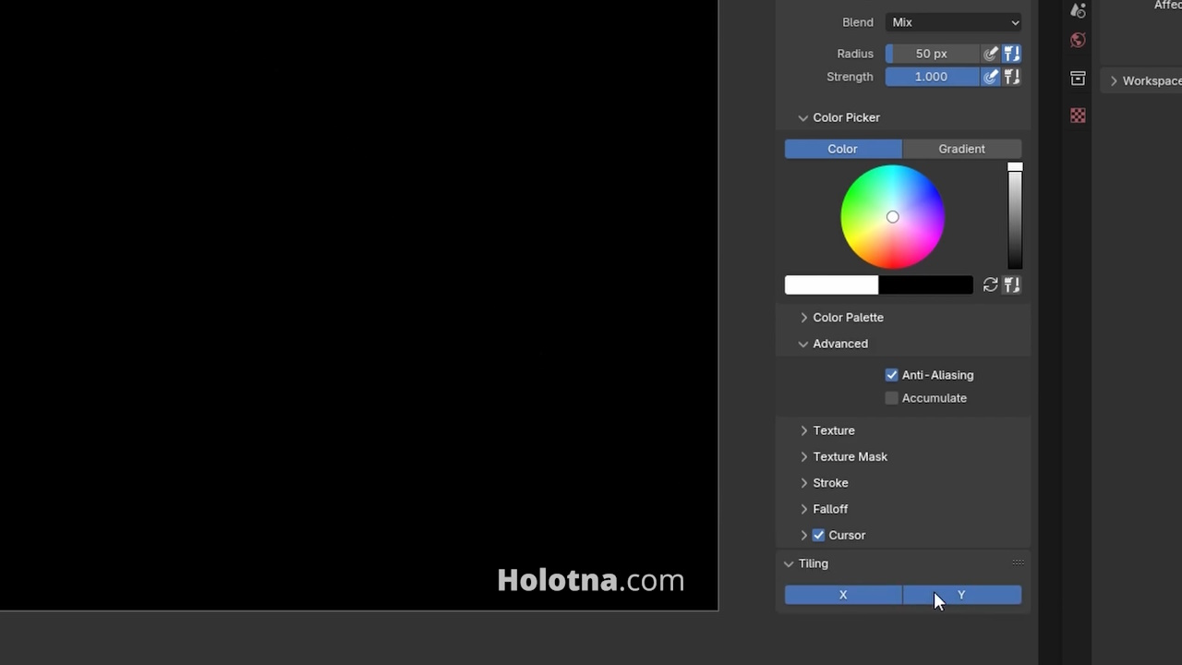
Task: Expand the Stroke panel
Action: (803, 483)
